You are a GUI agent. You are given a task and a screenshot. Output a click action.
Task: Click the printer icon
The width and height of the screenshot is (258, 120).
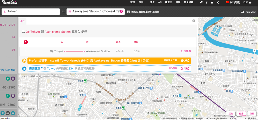(243, 12)
